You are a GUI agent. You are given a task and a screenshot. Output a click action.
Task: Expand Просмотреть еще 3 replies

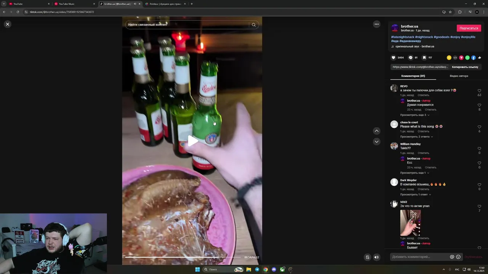point(415,115)
